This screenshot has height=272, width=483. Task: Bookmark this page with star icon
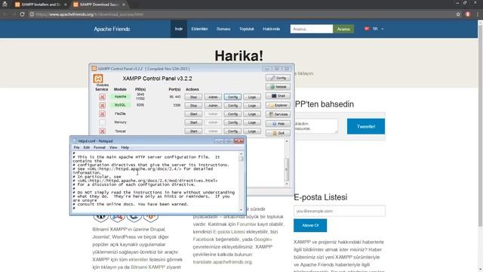(x=458, y=14)
